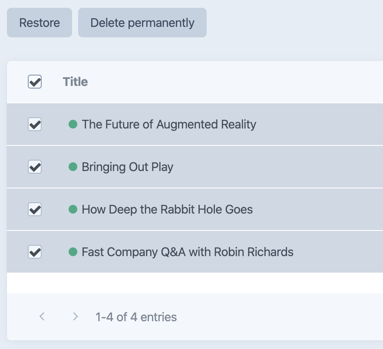This screenshot has width=383, height=349.
Task: Open How Deep the Rabbit Hole Goes
Action: (167, 210)
